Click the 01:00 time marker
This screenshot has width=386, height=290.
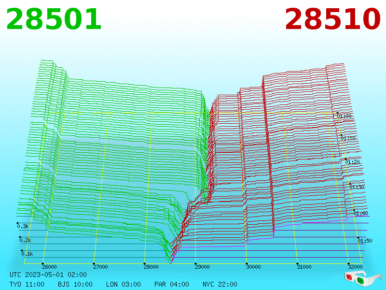pos(344,116)
